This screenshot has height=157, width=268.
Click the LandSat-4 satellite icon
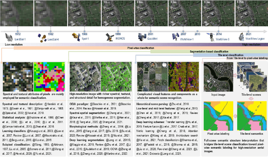(42, 38)
